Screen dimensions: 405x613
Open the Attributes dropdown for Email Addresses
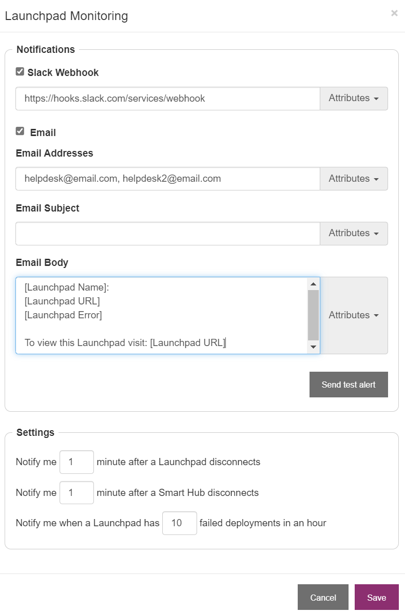(x=353, y=179)
